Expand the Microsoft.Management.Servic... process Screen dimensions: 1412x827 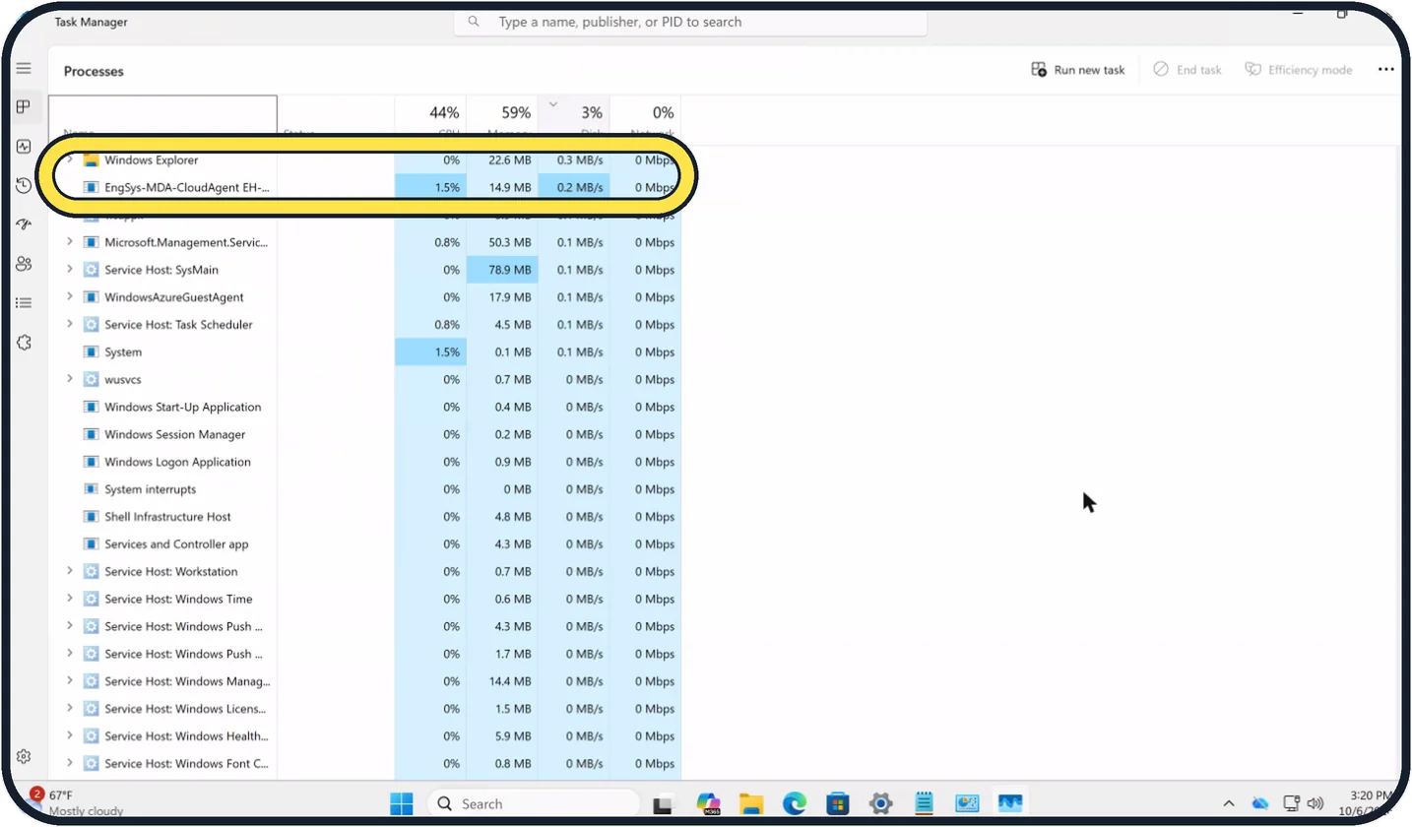click(69, 242)
